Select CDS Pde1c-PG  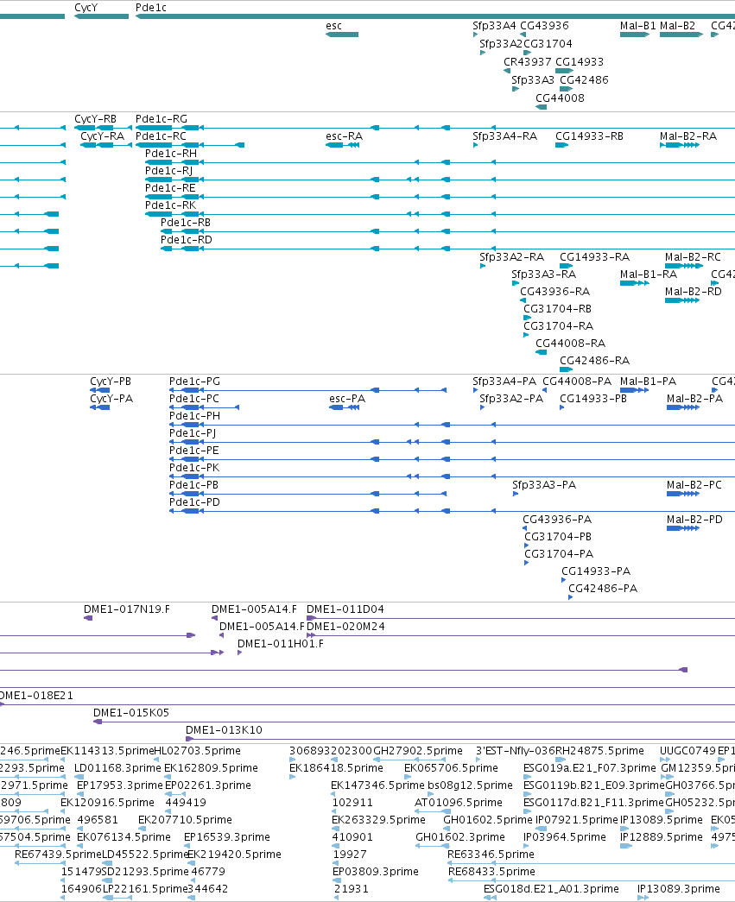point(194,382)
